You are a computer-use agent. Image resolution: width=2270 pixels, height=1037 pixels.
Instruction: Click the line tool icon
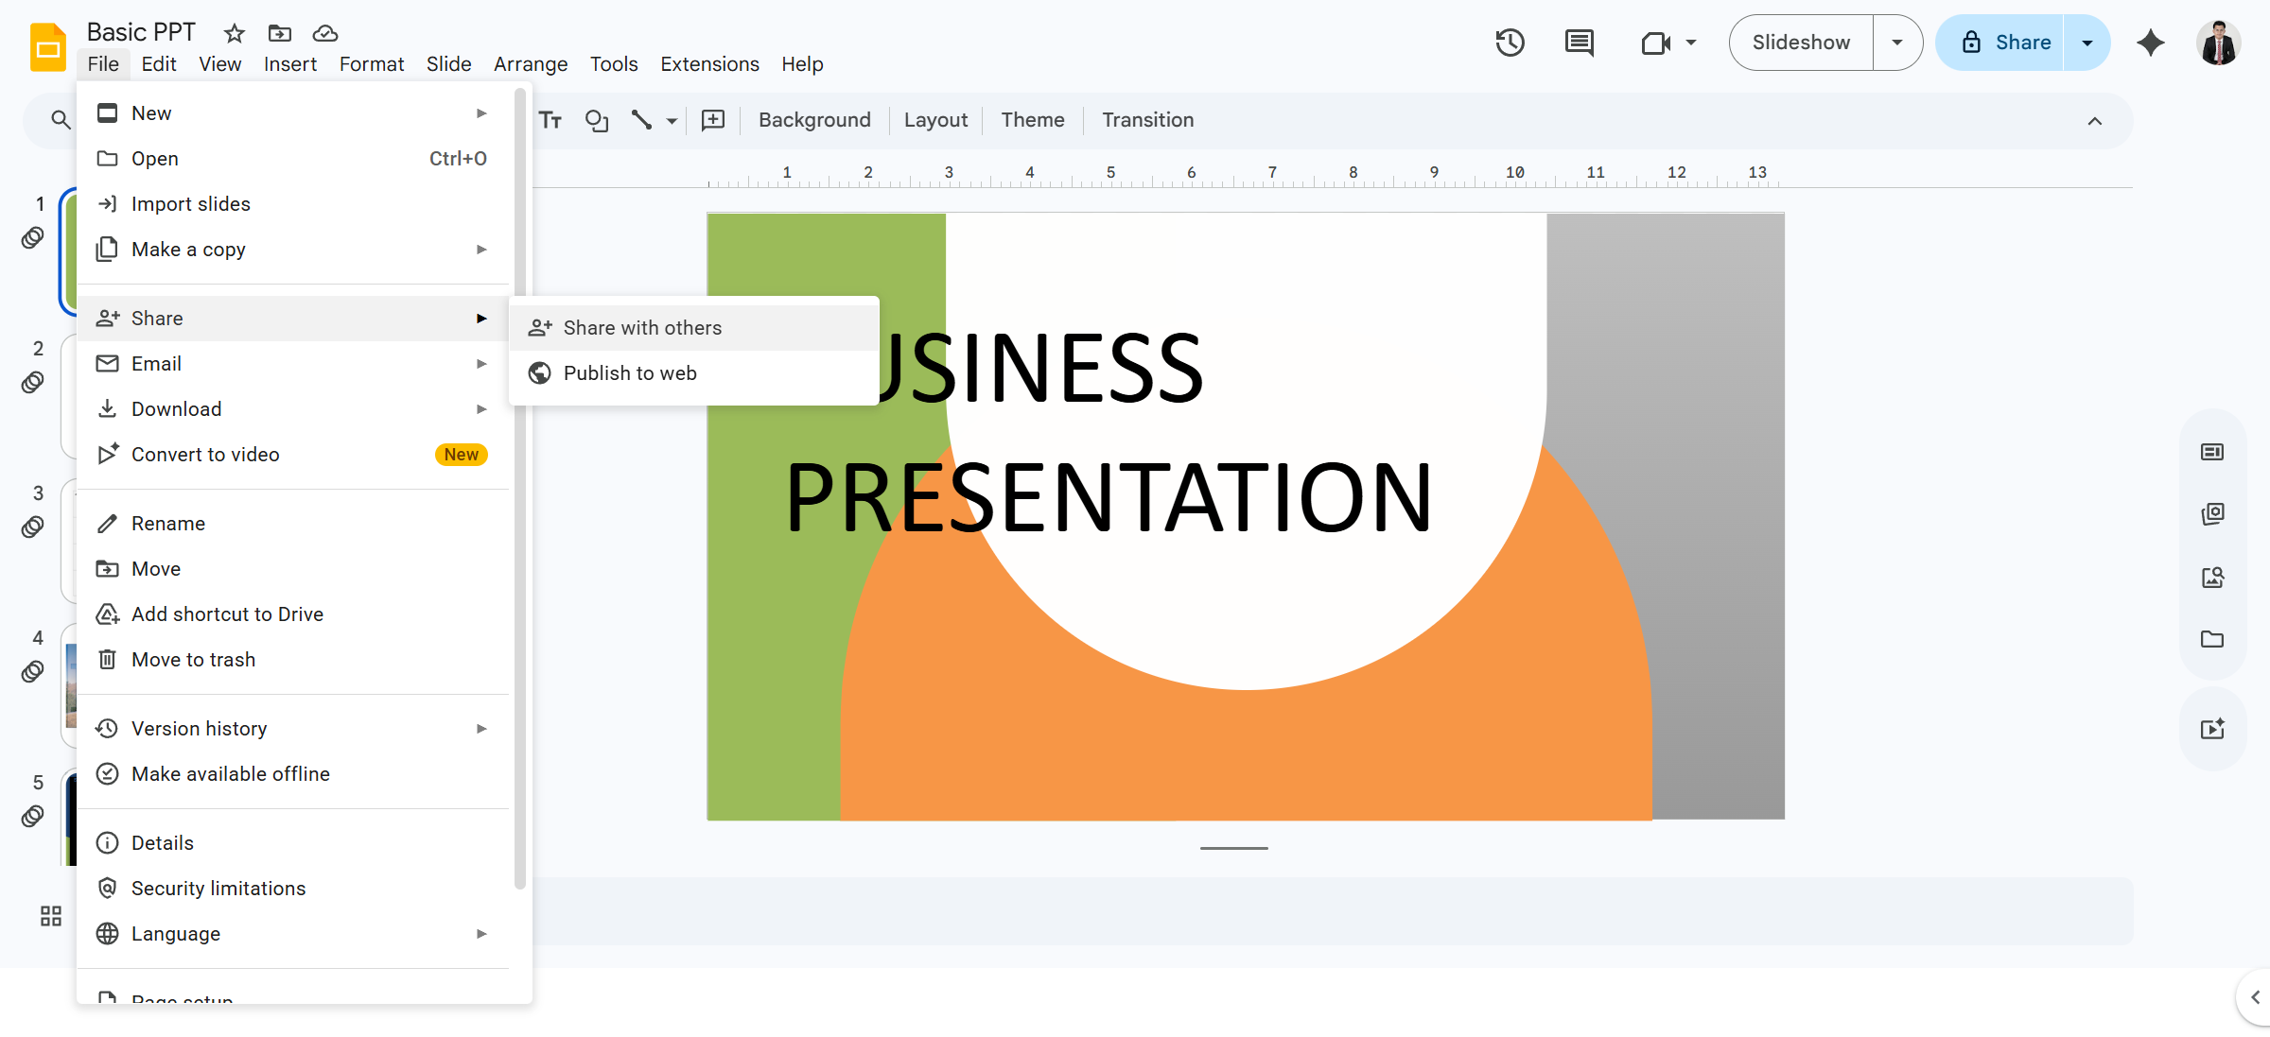(642, 120)
